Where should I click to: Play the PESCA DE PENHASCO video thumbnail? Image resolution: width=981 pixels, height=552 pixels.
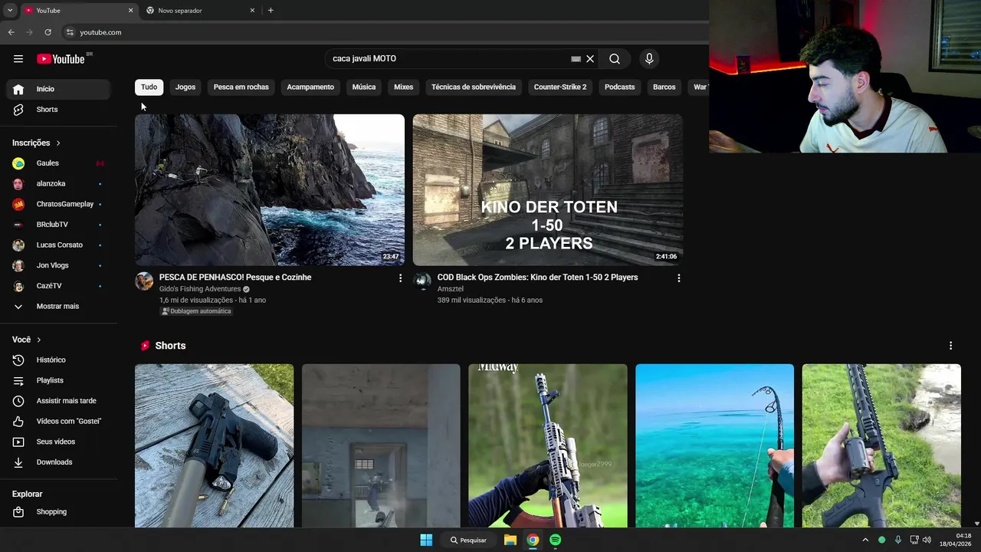point(270,190)
